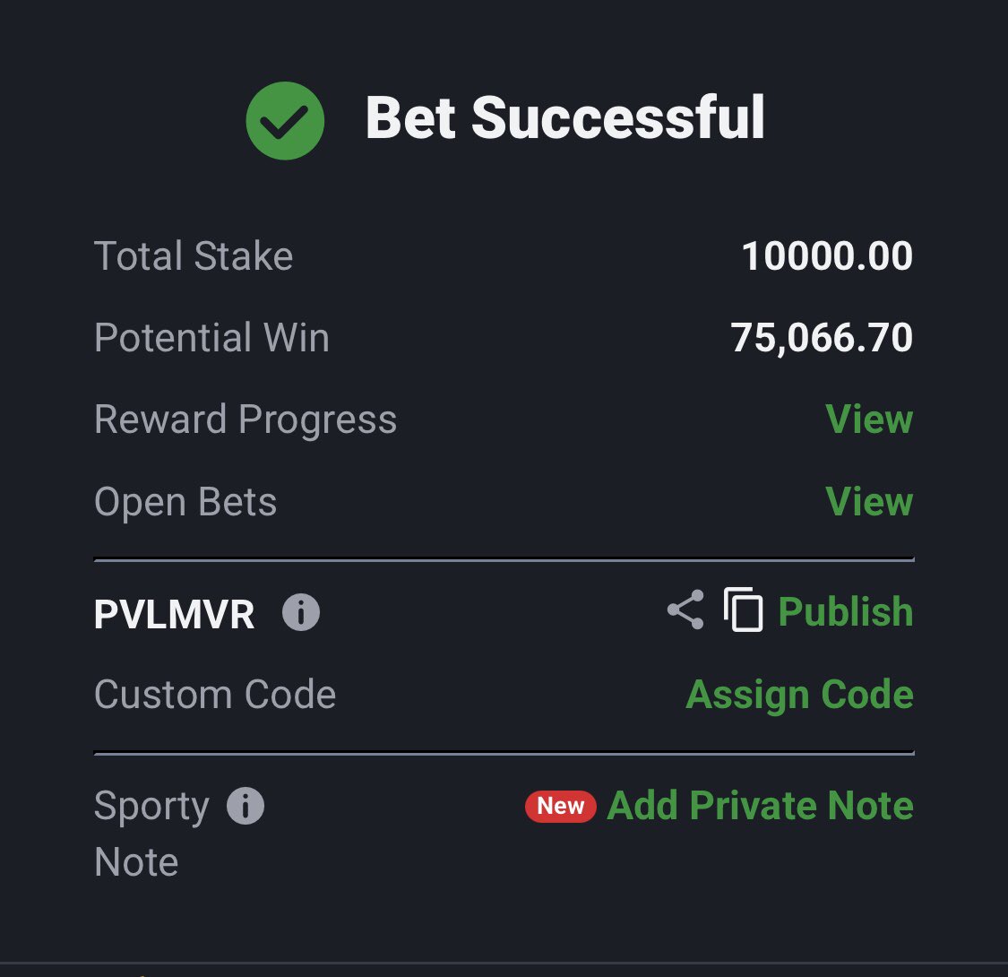The image size is (1008, 977).
Task: Copy the booking code with the copy icon
Action: (743, 610)
